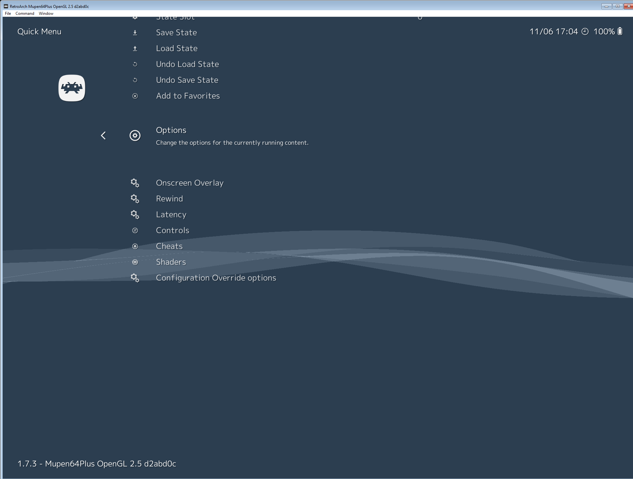Click the version text 1.7.3 Mupen64Plus OpenGL

tap(97, 464)
